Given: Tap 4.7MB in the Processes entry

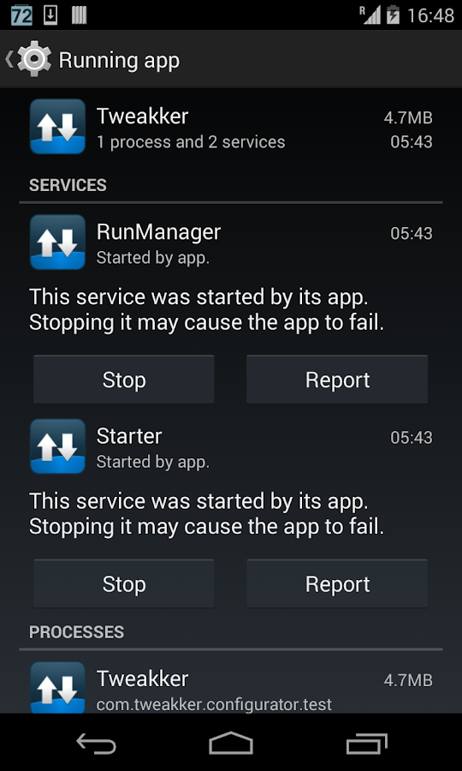Looking at the screenshot, I should (x=408, y=680).
